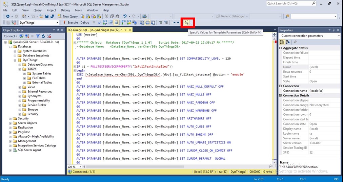The height and width of the screenshot is (182, 343).
Task: Click the Decrease Indent icon
Action: pyautogui.click(x=174, y=22)
